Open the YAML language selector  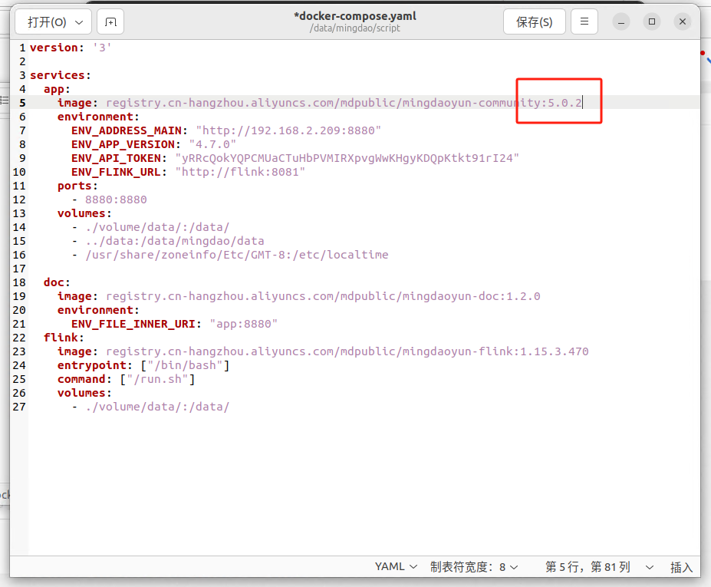click(396, 566)
